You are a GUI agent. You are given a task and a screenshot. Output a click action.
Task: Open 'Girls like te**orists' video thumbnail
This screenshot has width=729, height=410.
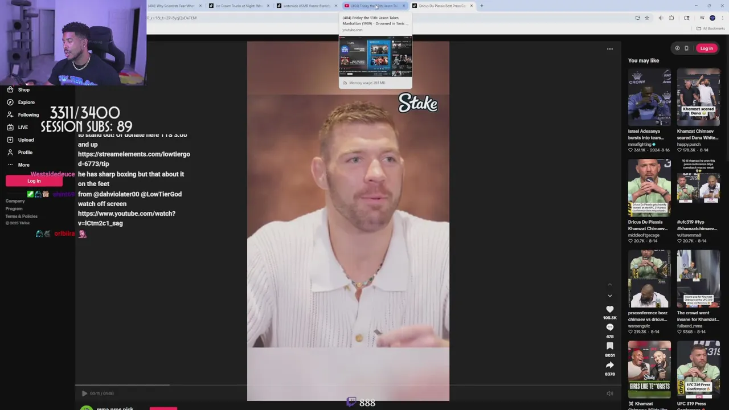coord(649,370)
